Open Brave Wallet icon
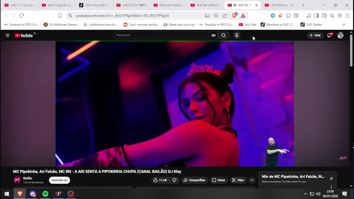 point(324,16)
